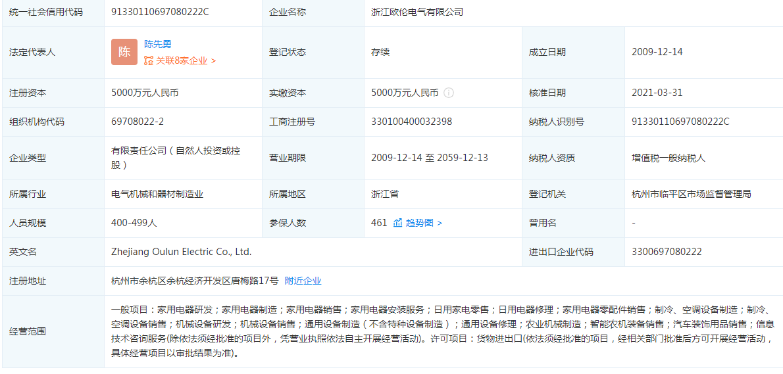Viewport: 783px width, 374px height.
Task: Open legal representative 陈先勇's profile link
Action: 158,44
